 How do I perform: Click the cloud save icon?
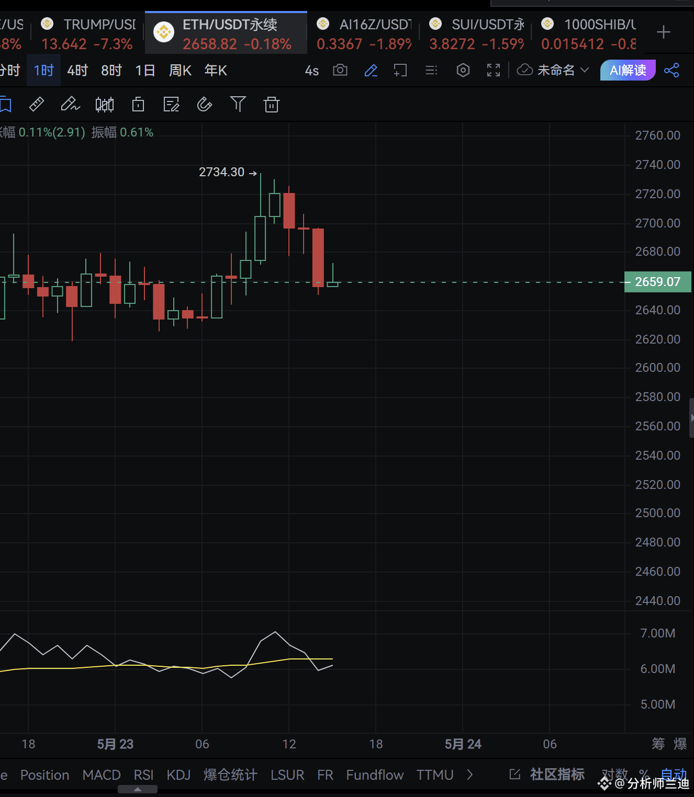coord(525,70)
